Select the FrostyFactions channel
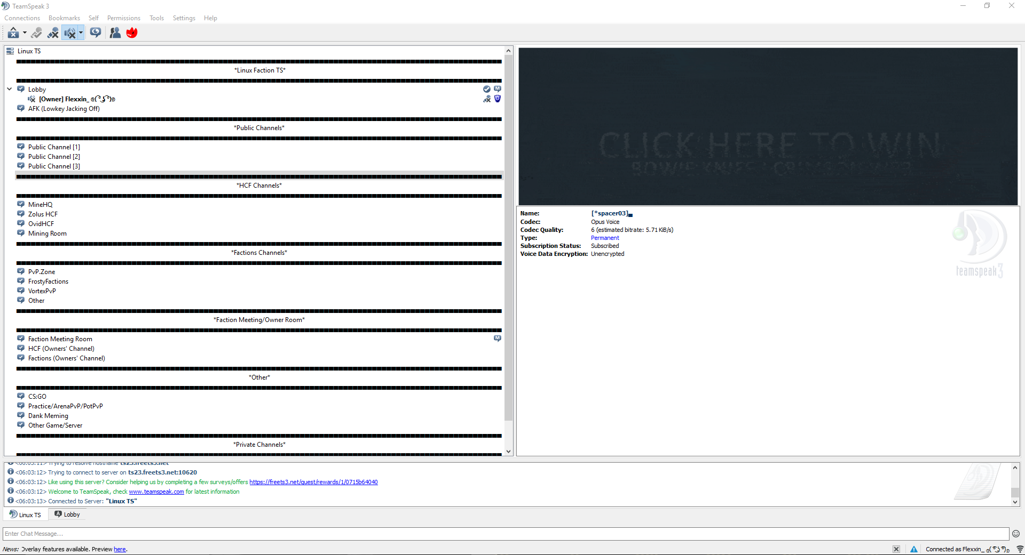Screen dimensions: 1025x555 (48, 281)
